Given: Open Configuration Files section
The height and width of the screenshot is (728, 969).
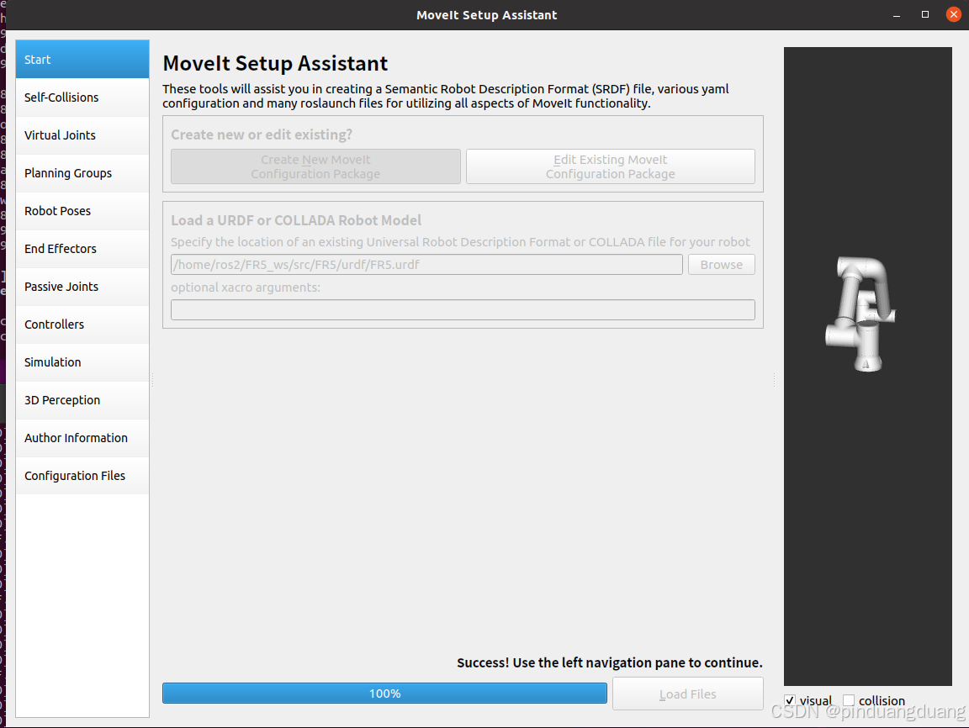Looking at the screenshot, I should pos(82,476).
